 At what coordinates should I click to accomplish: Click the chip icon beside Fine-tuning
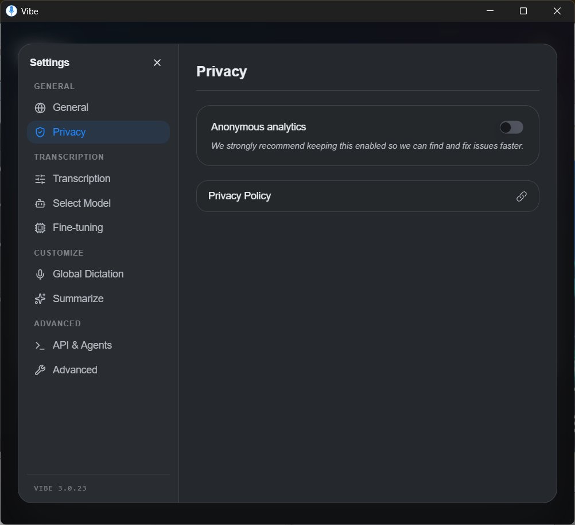pyautogui.click(x=40, y=228)
